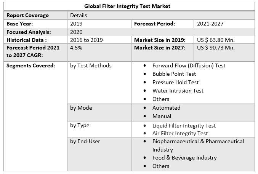Click the 4.5% CAGR value

(x=76, y=48)
